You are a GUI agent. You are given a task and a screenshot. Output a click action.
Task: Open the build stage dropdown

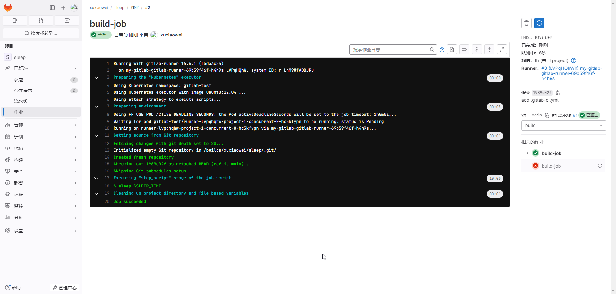coord(563,125)
